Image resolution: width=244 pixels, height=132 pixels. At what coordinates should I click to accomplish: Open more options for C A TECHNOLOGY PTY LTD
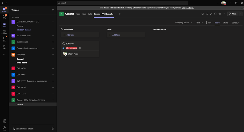53,22
